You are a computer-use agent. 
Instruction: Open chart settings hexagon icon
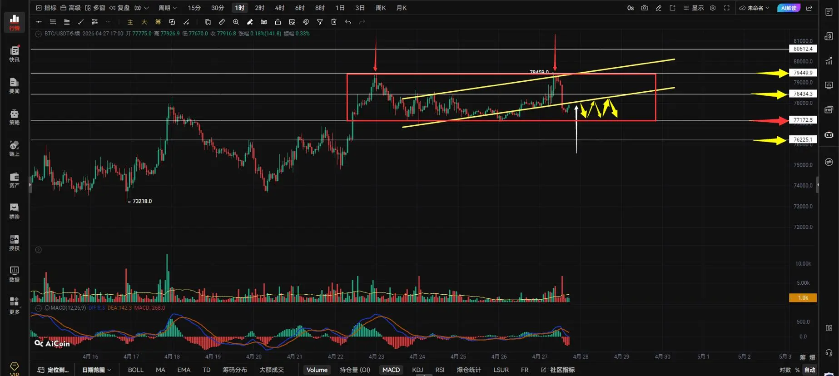pos(713,8)
